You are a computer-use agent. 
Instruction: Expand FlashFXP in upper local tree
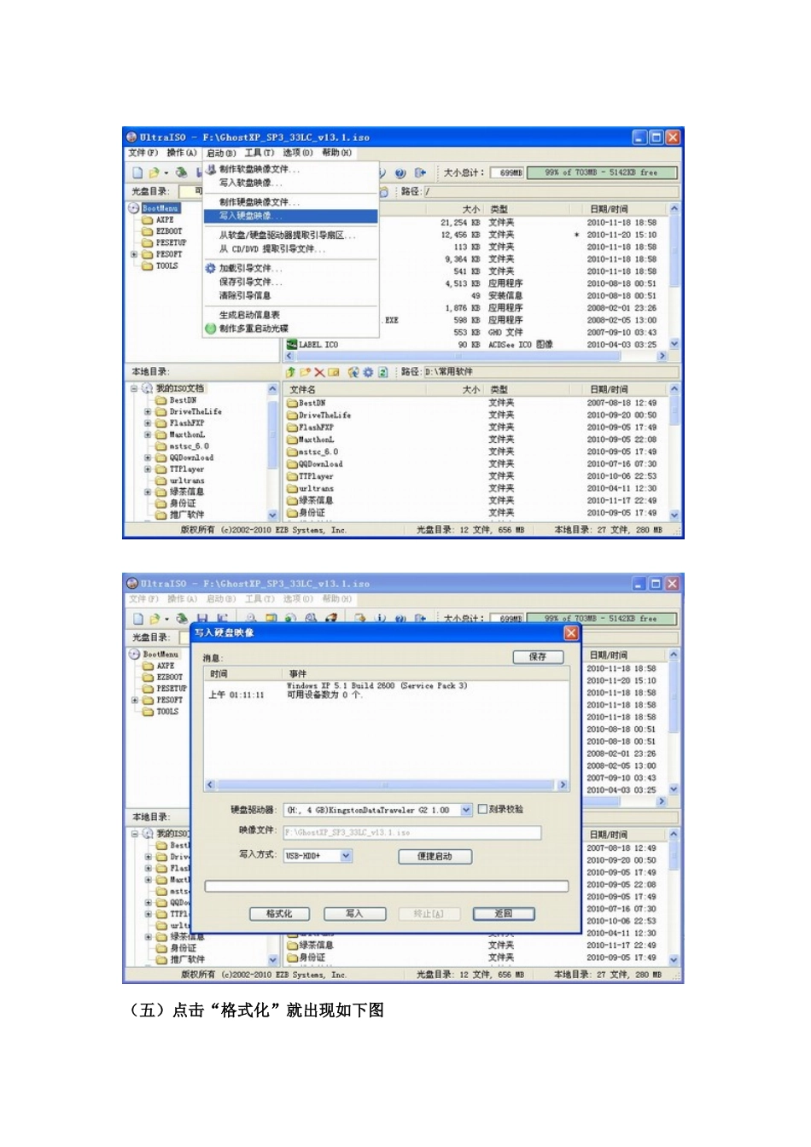[148, 422]
